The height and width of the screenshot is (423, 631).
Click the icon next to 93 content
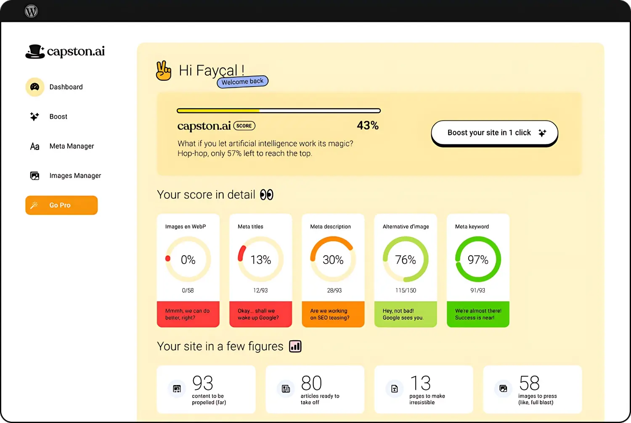coord(177,389)
